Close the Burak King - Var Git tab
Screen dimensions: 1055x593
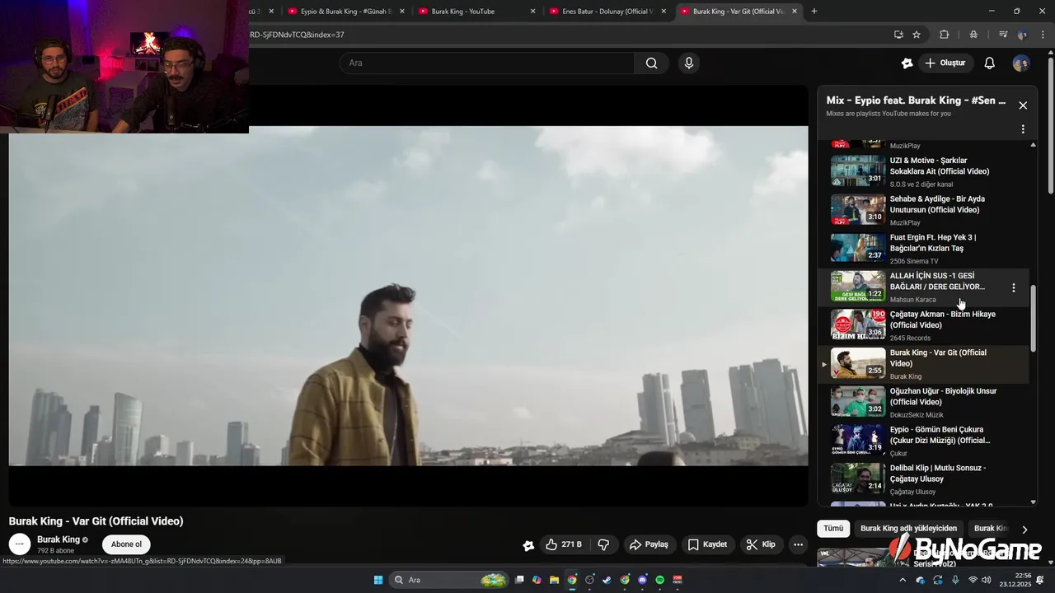tap(795, 12)
